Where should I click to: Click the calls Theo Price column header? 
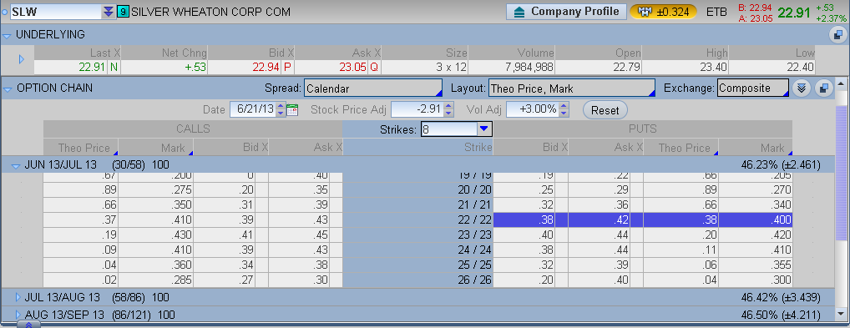[x=81, y=148]
